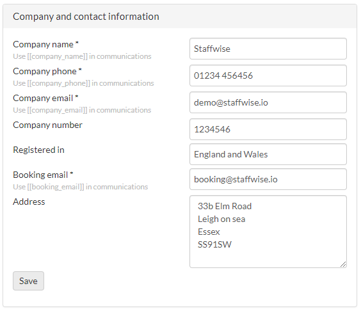Click the Address label text

[x=29, y=202]
